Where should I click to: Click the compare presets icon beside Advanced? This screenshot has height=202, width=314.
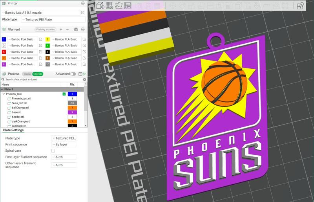(x=84, y=74)
